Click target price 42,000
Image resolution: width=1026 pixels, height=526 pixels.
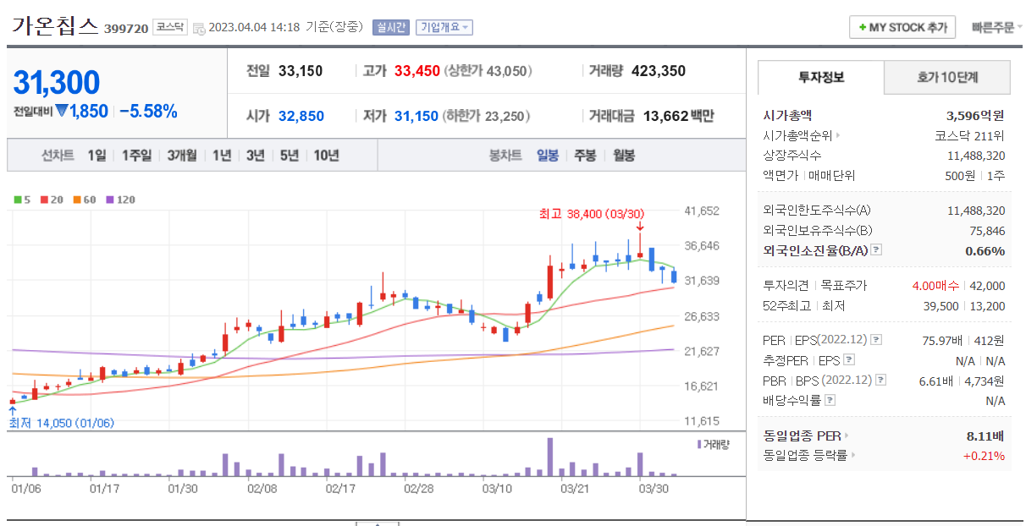coord(989,286)
